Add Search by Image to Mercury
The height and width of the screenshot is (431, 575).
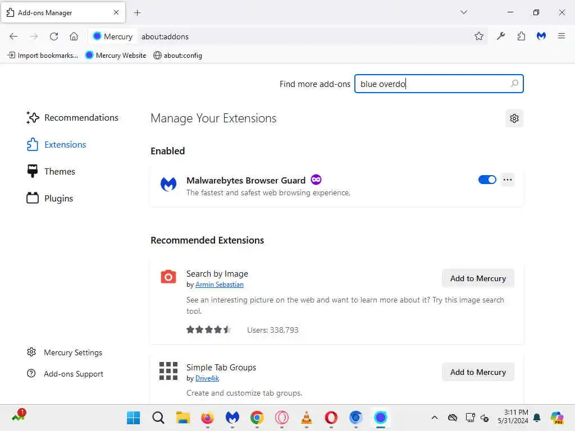(478, 278)
